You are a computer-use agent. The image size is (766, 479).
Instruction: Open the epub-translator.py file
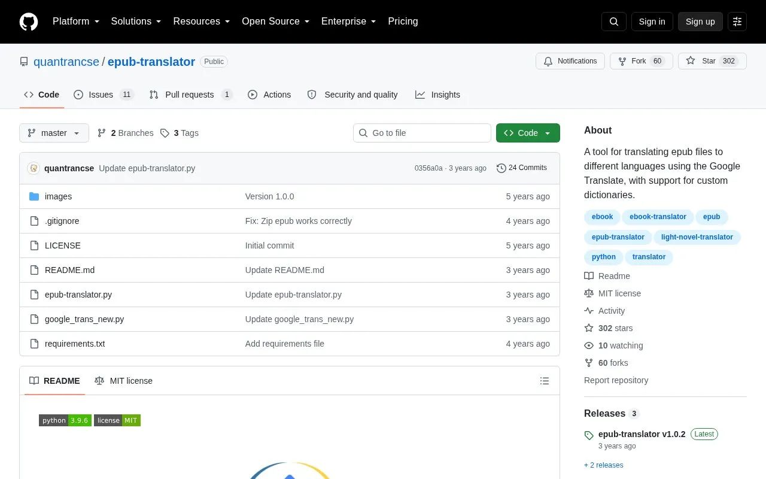[x=78, y=295]
